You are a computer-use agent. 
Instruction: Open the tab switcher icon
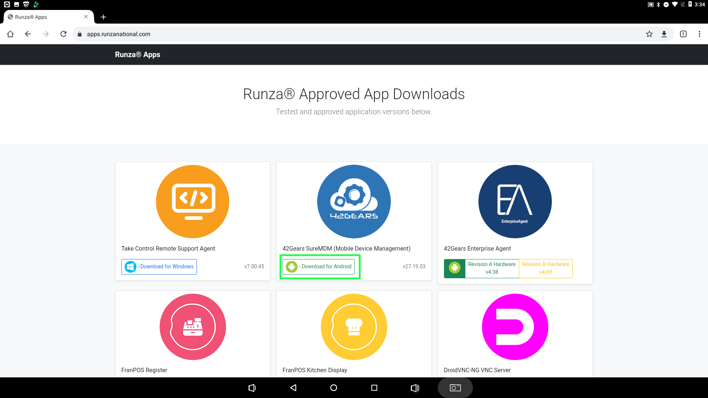coord(683,34)
